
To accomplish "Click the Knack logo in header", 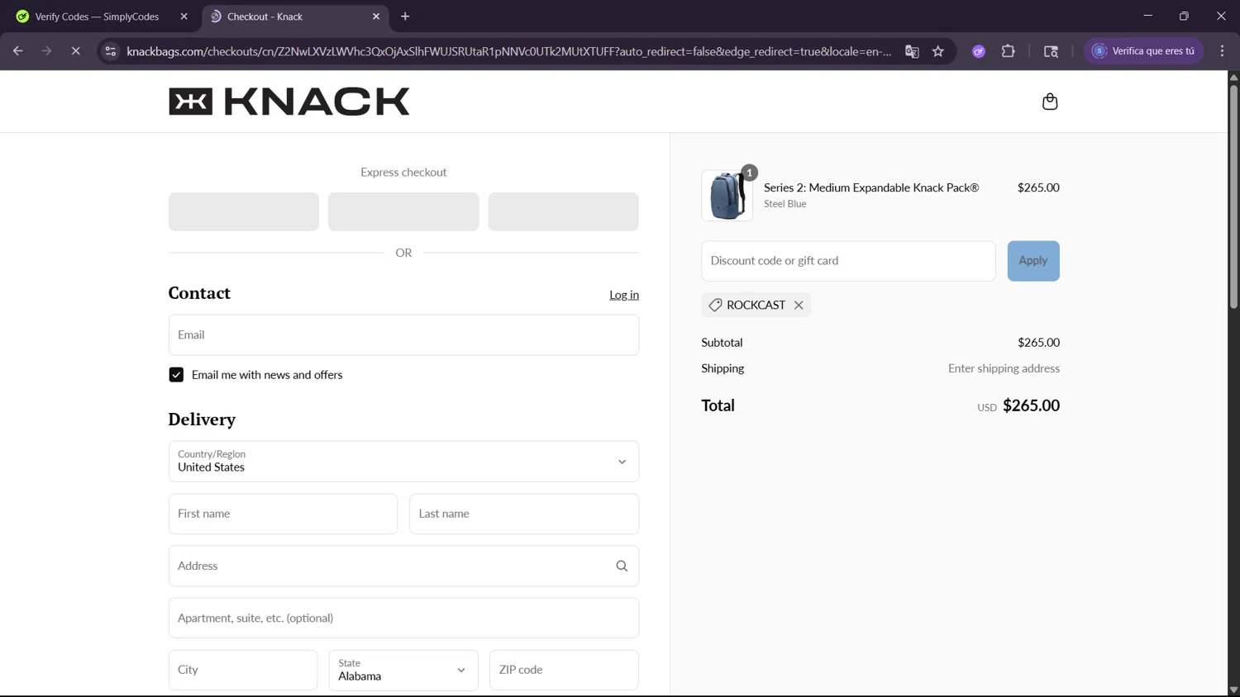I will point(289,102).
